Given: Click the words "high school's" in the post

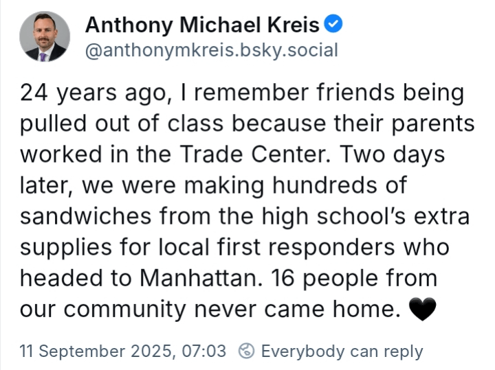Looking at the screenshot, I should tap(333, 218).
